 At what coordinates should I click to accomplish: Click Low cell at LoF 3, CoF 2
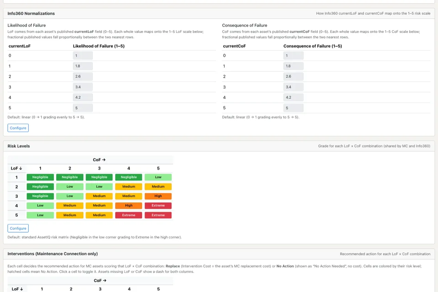coord(70,196)
